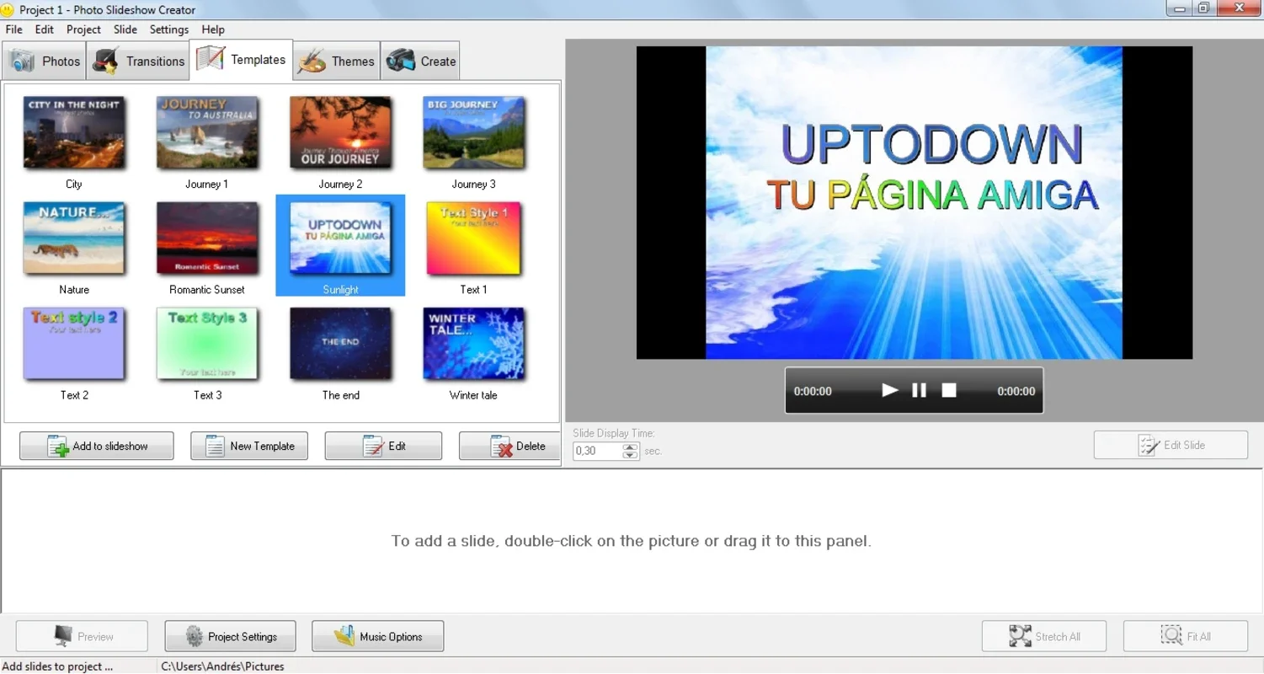Image resolution: width=1264 pixels, height=674 pixels.
Task: Select the Winter tale template thumbnail
Action: coord(473,343)
